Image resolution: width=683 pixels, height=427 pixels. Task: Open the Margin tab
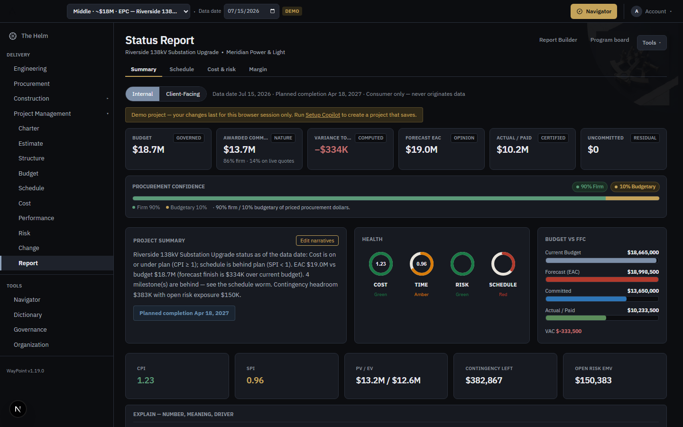click(x=258, y=69)
